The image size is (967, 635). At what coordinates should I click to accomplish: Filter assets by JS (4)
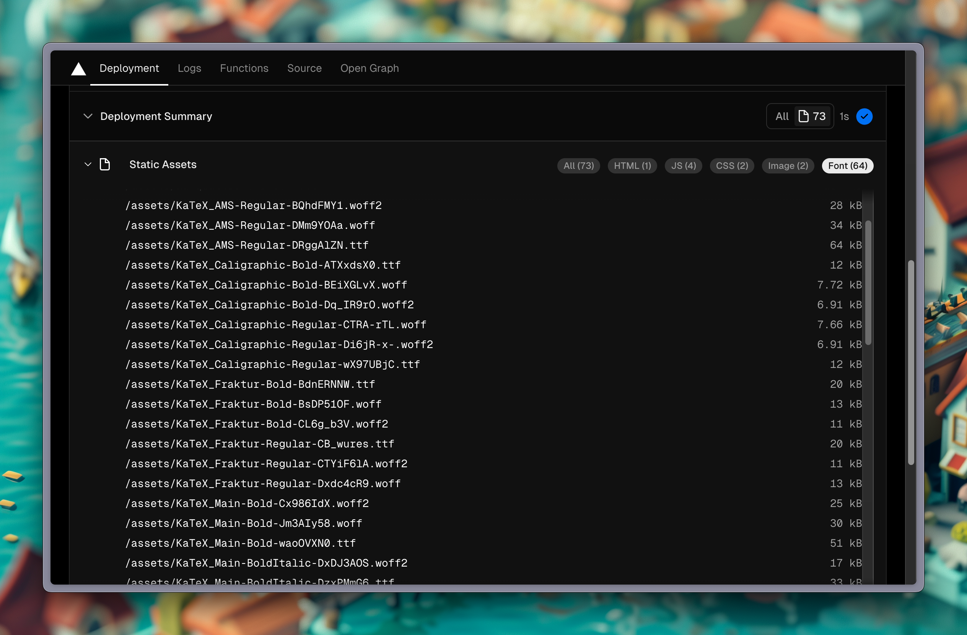684,165
